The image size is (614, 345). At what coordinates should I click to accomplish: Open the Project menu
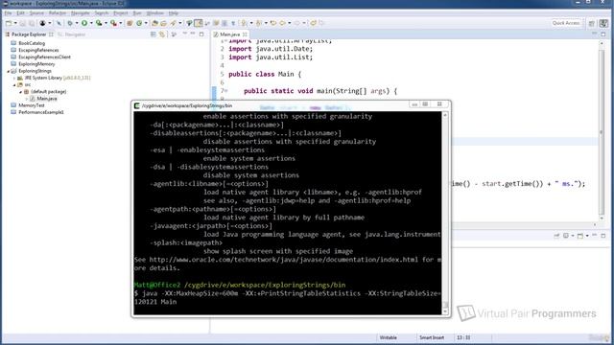pos(121,12)
